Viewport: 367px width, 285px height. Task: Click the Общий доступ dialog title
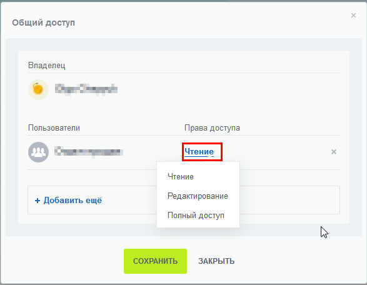(44, 22)
